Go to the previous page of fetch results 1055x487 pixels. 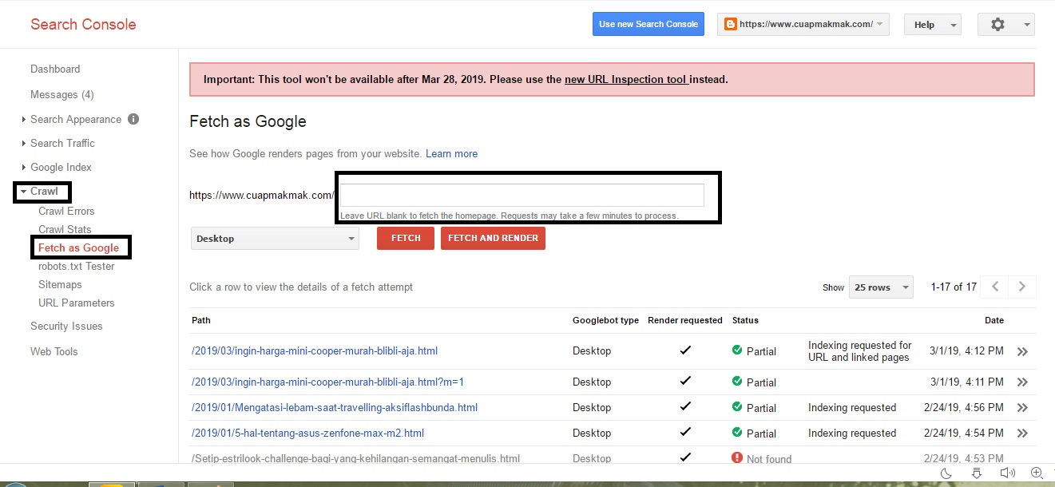pyautogui.click(x=995, y=287)
